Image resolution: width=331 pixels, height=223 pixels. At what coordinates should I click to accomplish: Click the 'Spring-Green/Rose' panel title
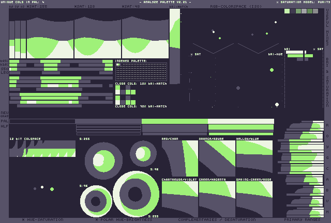tap(254, 180)
